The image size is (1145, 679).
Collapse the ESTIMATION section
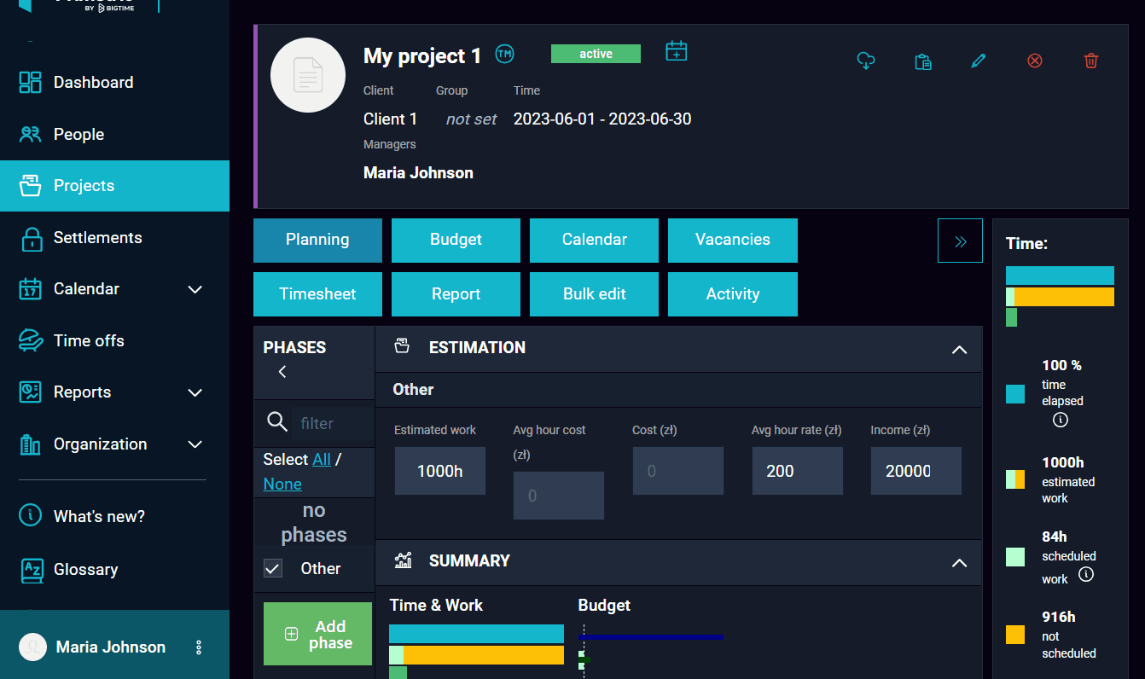960,349
